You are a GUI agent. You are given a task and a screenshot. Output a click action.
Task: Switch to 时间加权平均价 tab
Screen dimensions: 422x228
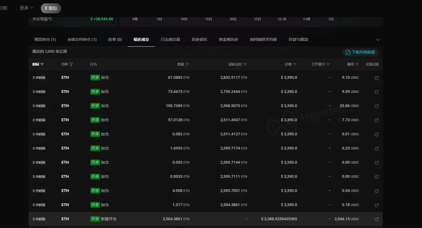click(x=263, y=39)
